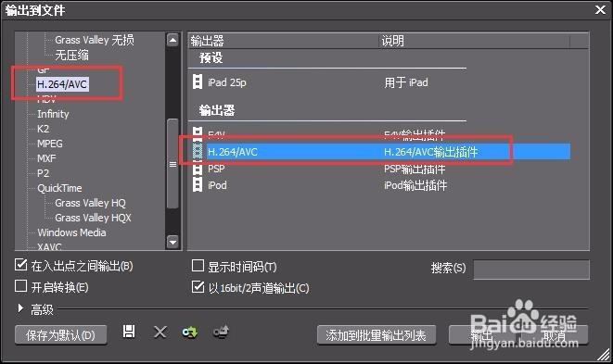
Task: Click the 用于 iPad description cell
Action: [406, 82]
